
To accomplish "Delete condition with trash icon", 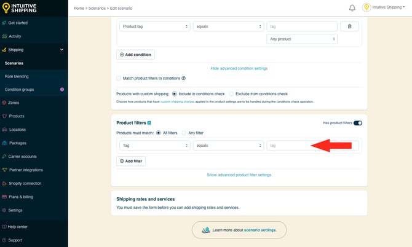I will pyautogui.click(x=349, y=26).
